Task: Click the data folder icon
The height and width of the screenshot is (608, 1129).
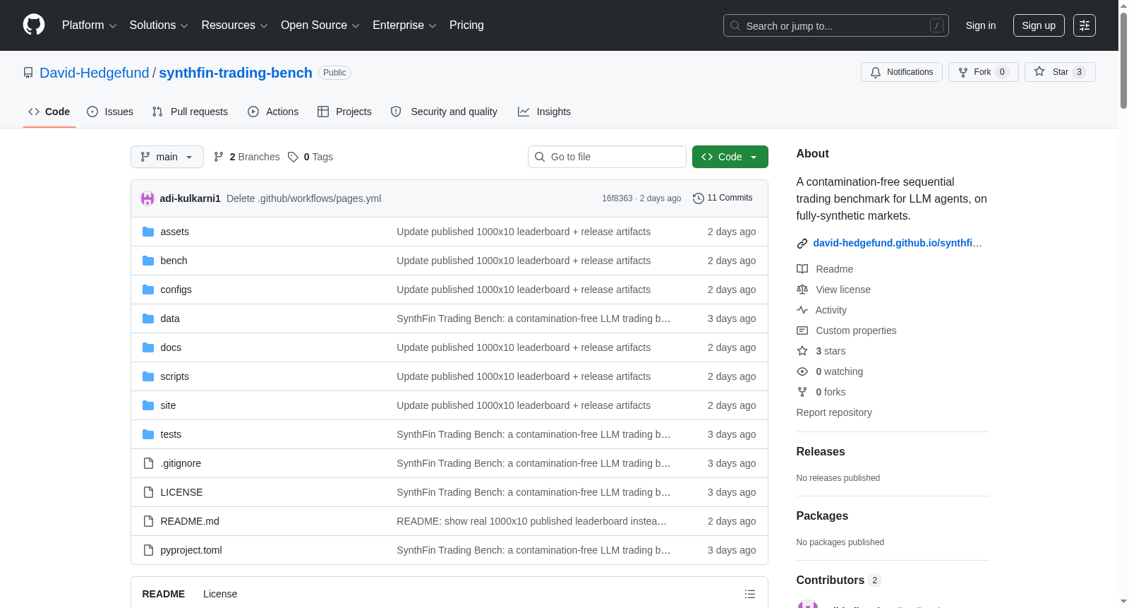Action: pos(148,318)
